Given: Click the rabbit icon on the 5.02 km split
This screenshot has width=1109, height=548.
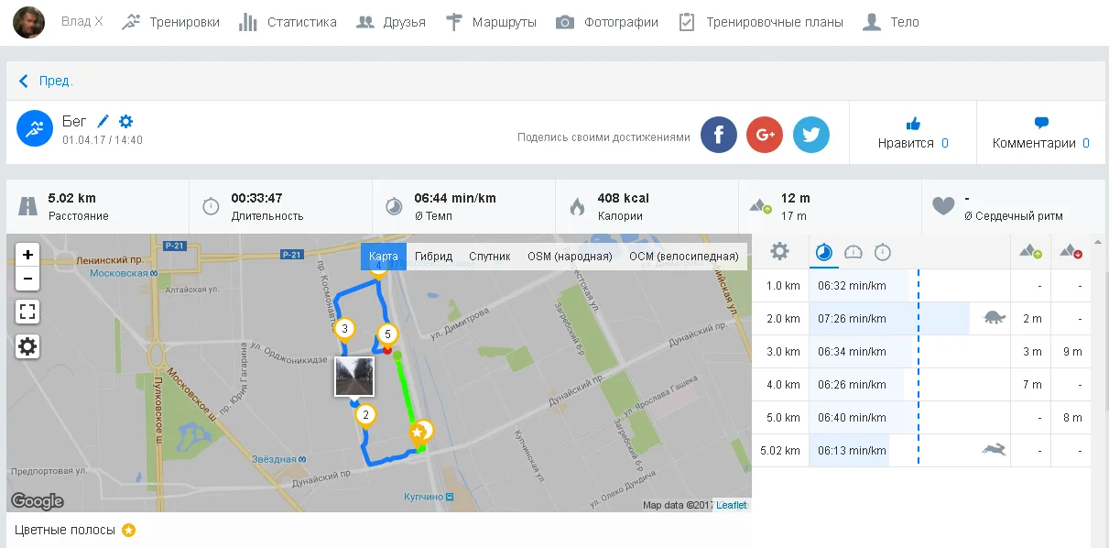Looking at the screenshot, I should pyautogui.click(x=992, y=450).
